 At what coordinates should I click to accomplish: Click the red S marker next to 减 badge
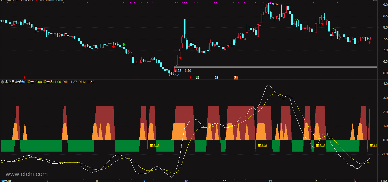tap(190, 78)
